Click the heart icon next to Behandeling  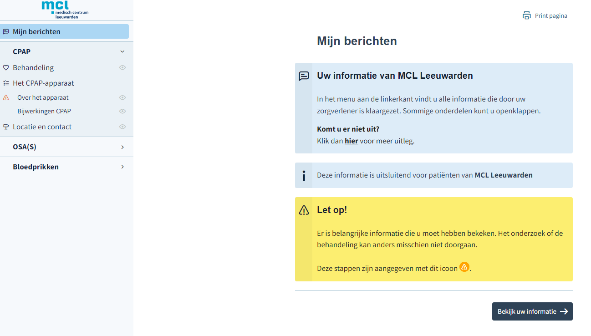point(6,68)
